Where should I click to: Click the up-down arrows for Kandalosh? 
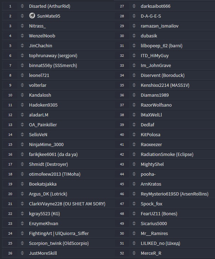[22, 95]
